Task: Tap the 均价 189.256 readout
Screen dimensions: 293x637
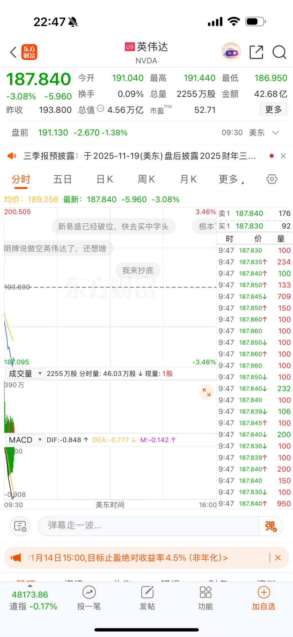Action: (31, 199)
